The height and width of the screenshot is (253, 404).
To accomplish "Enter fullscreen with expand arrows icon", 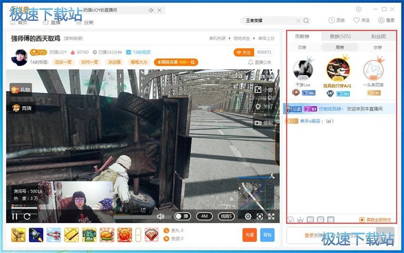I will pos(271,216).
